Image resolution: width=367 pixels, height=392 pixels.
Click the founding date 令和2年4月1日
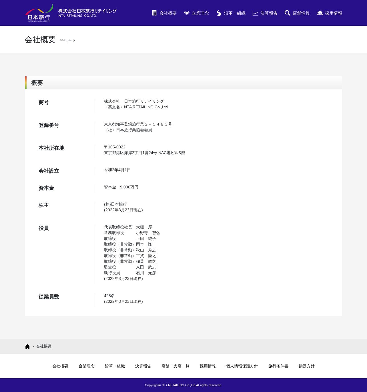[x=117, y=170]
